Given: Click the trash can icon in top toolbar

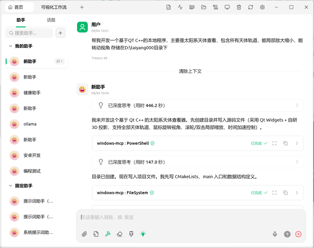Looking at the screenshot, I should pos(239,7).
